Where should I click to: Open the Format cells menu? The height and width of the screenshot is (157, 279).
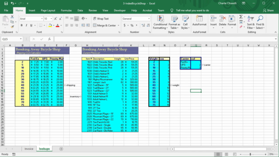pyautogui.click(x=232, y=22)
